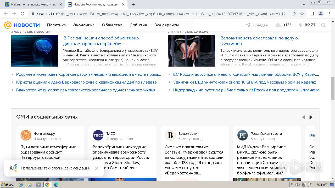
Task: Select the Новости России и мира tab
Action: (96, 4)
